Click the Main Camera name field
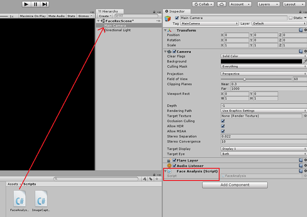Viewport: 307px width, 217px height. point(234,18)
